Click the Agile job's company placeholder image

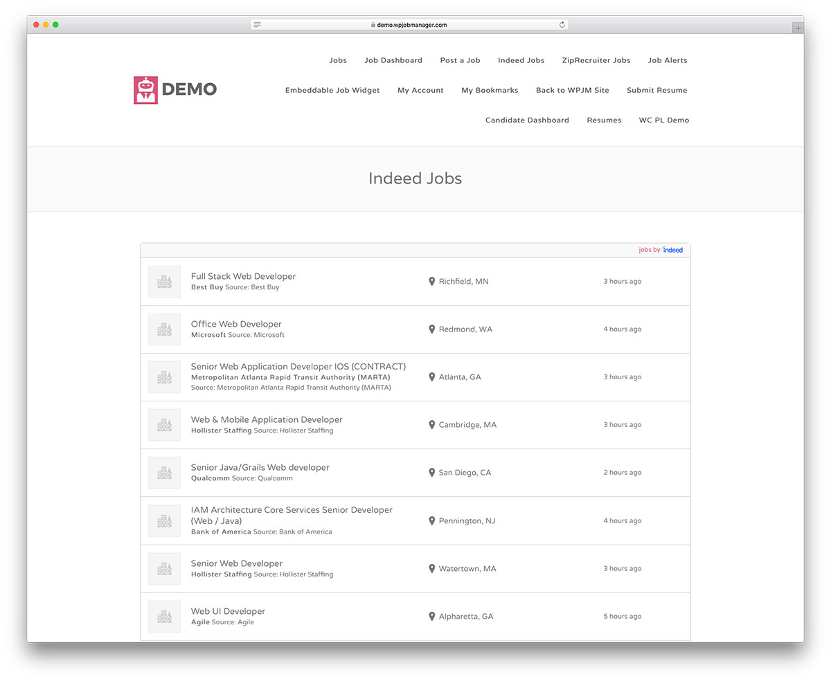coord(164,616)
